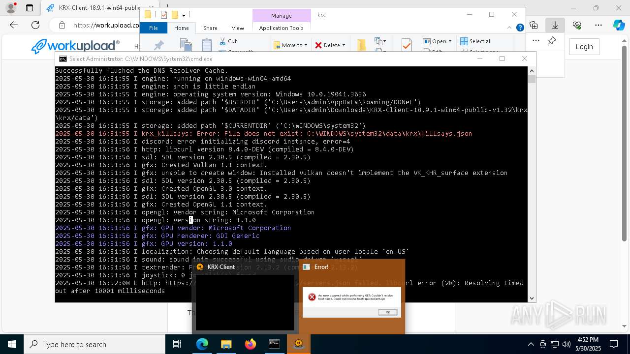Click Edge address bar URL field
The height and width of the screenshot is (354, 630).
coord(106,25)
